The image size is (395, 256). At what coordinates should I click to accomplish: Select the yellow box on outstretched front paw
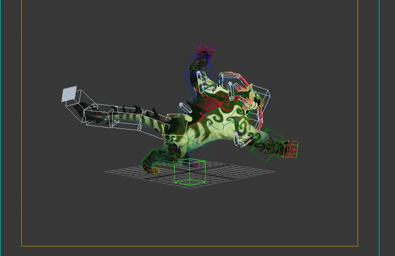pyautogui.click(x=291, y=149)
